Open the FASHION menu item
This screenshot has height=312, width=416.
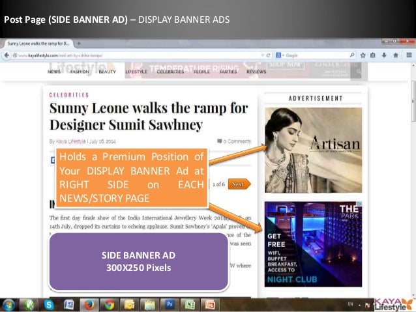point(80,72)
